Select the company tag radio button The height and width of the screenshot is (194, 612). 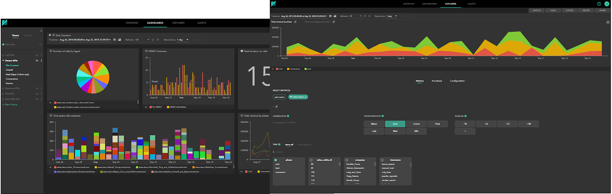point(347,160)
